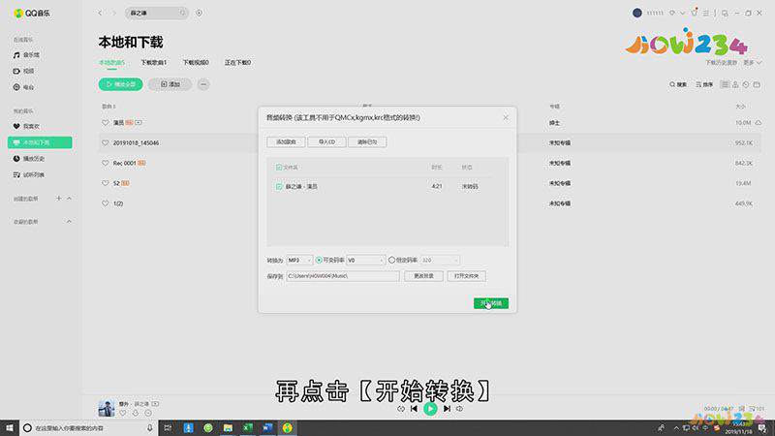This screenshot has height=436, width=775.
Task: Open the 排序 sort option
Action: pos(704,84)
